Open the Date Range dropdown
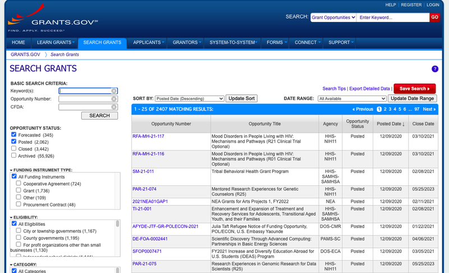The image size is (449, 273). (352, 98)
